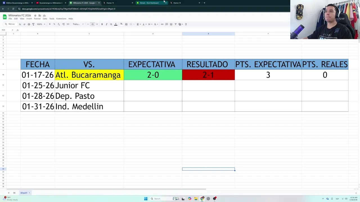This screenshot has height=202, width=360.
Task: Click the move to folder icon
Action: coord(40,15)
